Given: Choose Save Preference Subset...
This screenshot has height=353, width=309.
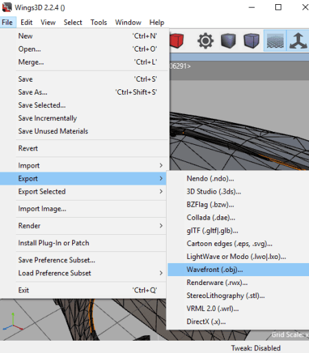Looking at the screenshot, I should [x=83, y=260].
